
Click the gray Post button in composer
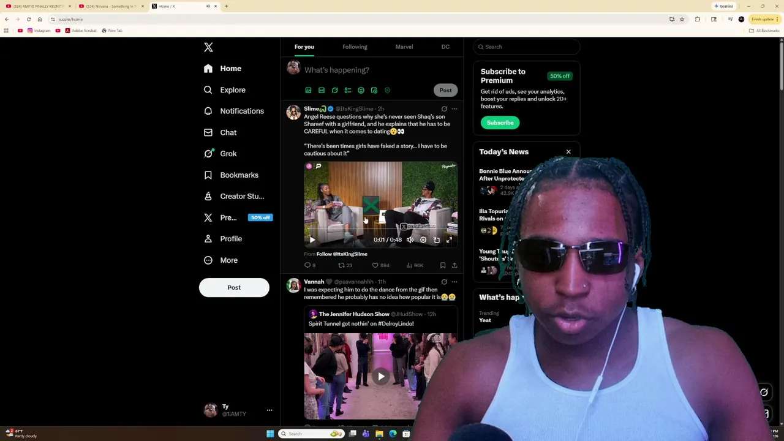click(x=445, y=91)
